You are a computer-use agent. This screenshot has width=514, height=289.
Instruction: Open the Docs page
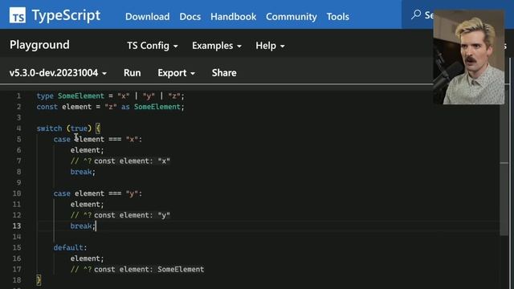click(x=190, y=16)
